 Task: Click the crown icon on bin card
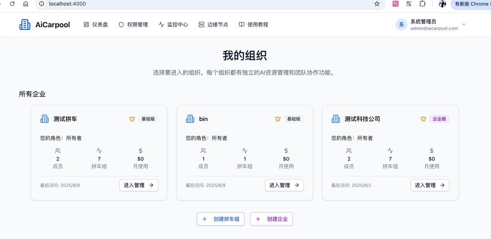[278, 119]
